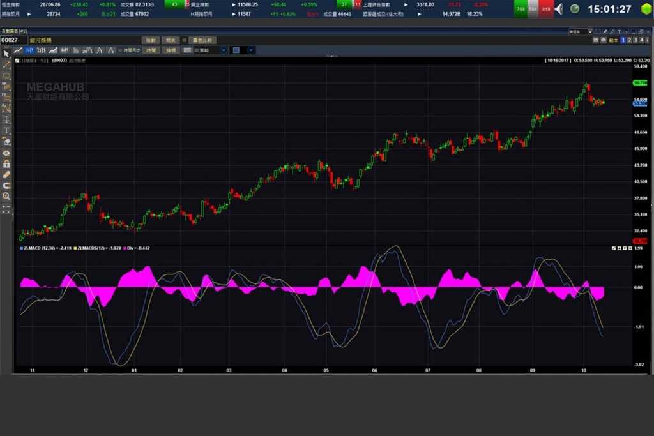Select the zoom magnifier tool
Image resolution: width=654 pixels, height=436 pixels.
point(6,197)
